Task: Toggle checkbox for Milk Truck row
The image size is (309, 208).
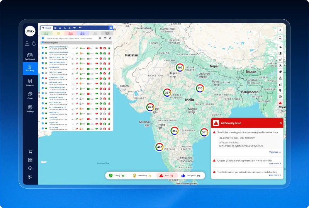Action: (42, 83)
